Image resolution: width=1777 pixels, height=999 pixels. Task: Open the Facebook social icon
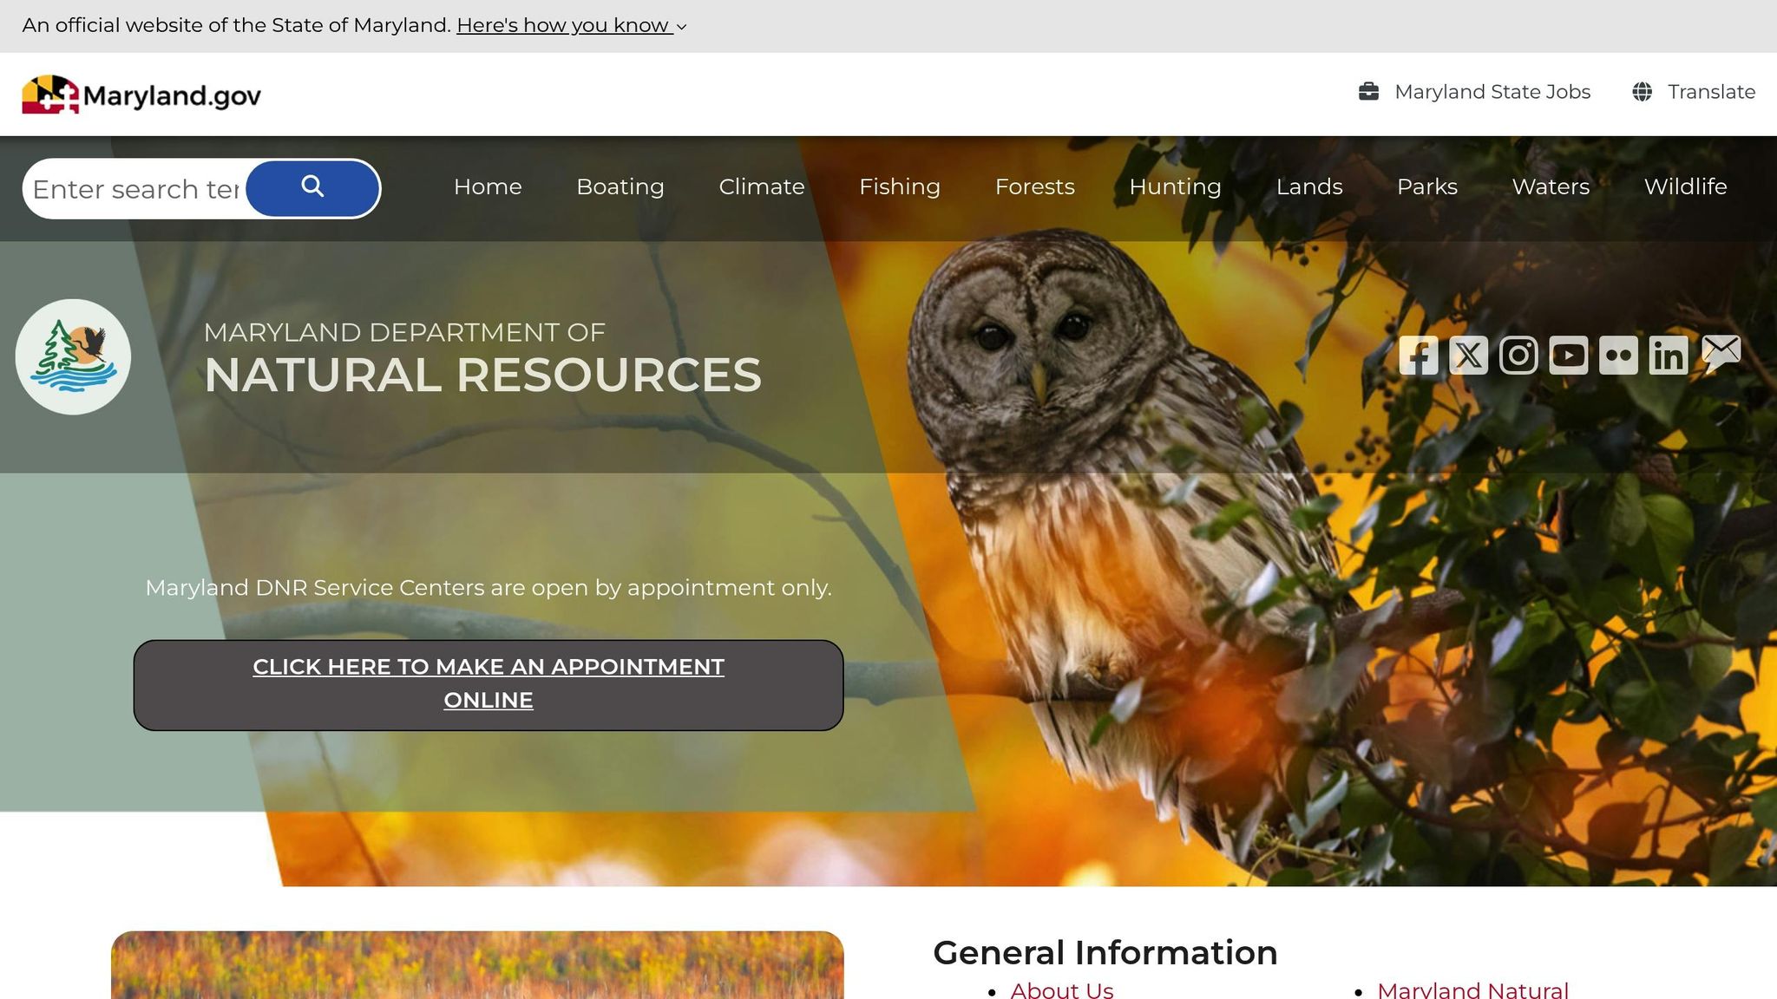click(1418, 356)
